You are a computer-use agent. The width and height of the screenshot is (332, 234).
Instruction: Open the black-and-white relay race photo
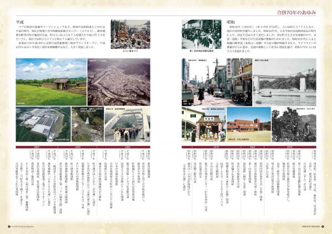pos(201,34)
